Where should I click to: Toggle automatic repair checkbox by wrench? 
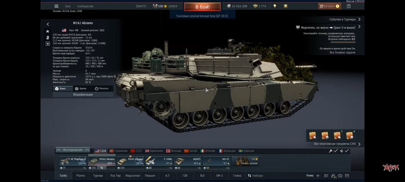(336, 151)
